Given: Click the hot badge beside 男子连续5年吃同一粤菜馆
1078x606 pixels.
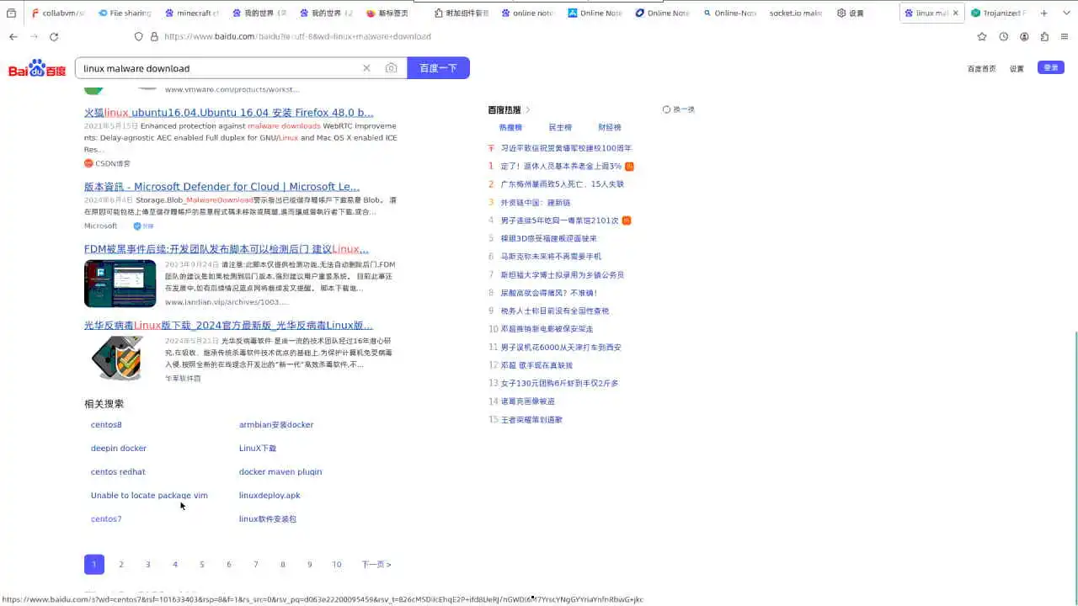Looking at the screenshot, I should tap(627, 221).
